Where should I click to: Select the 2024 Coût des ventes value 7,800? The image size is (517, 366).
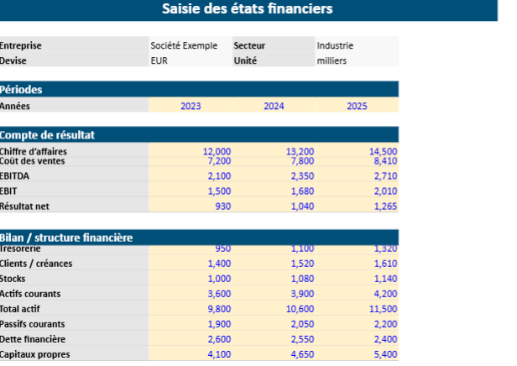click(300, 160)
